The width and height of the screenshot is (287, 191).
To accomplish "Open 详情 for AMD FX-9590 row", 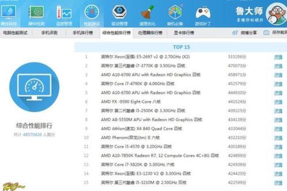I will point(278,102).
